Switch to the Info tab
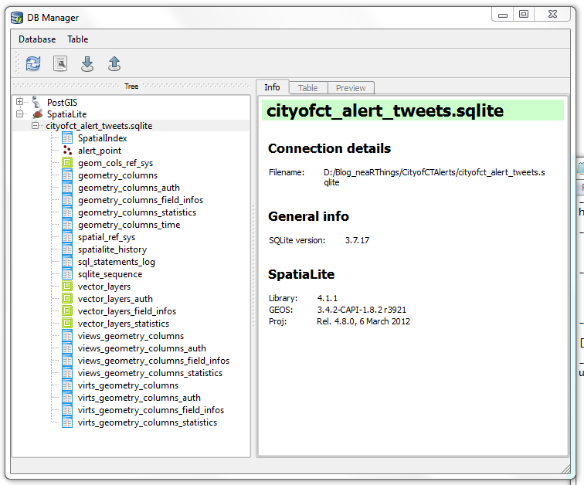The image size is (584, 485). [x=272, y=87]
